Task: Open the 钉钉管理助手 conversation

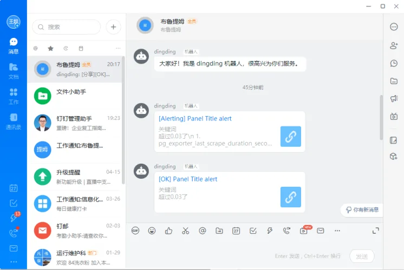Action: point(75,123)
